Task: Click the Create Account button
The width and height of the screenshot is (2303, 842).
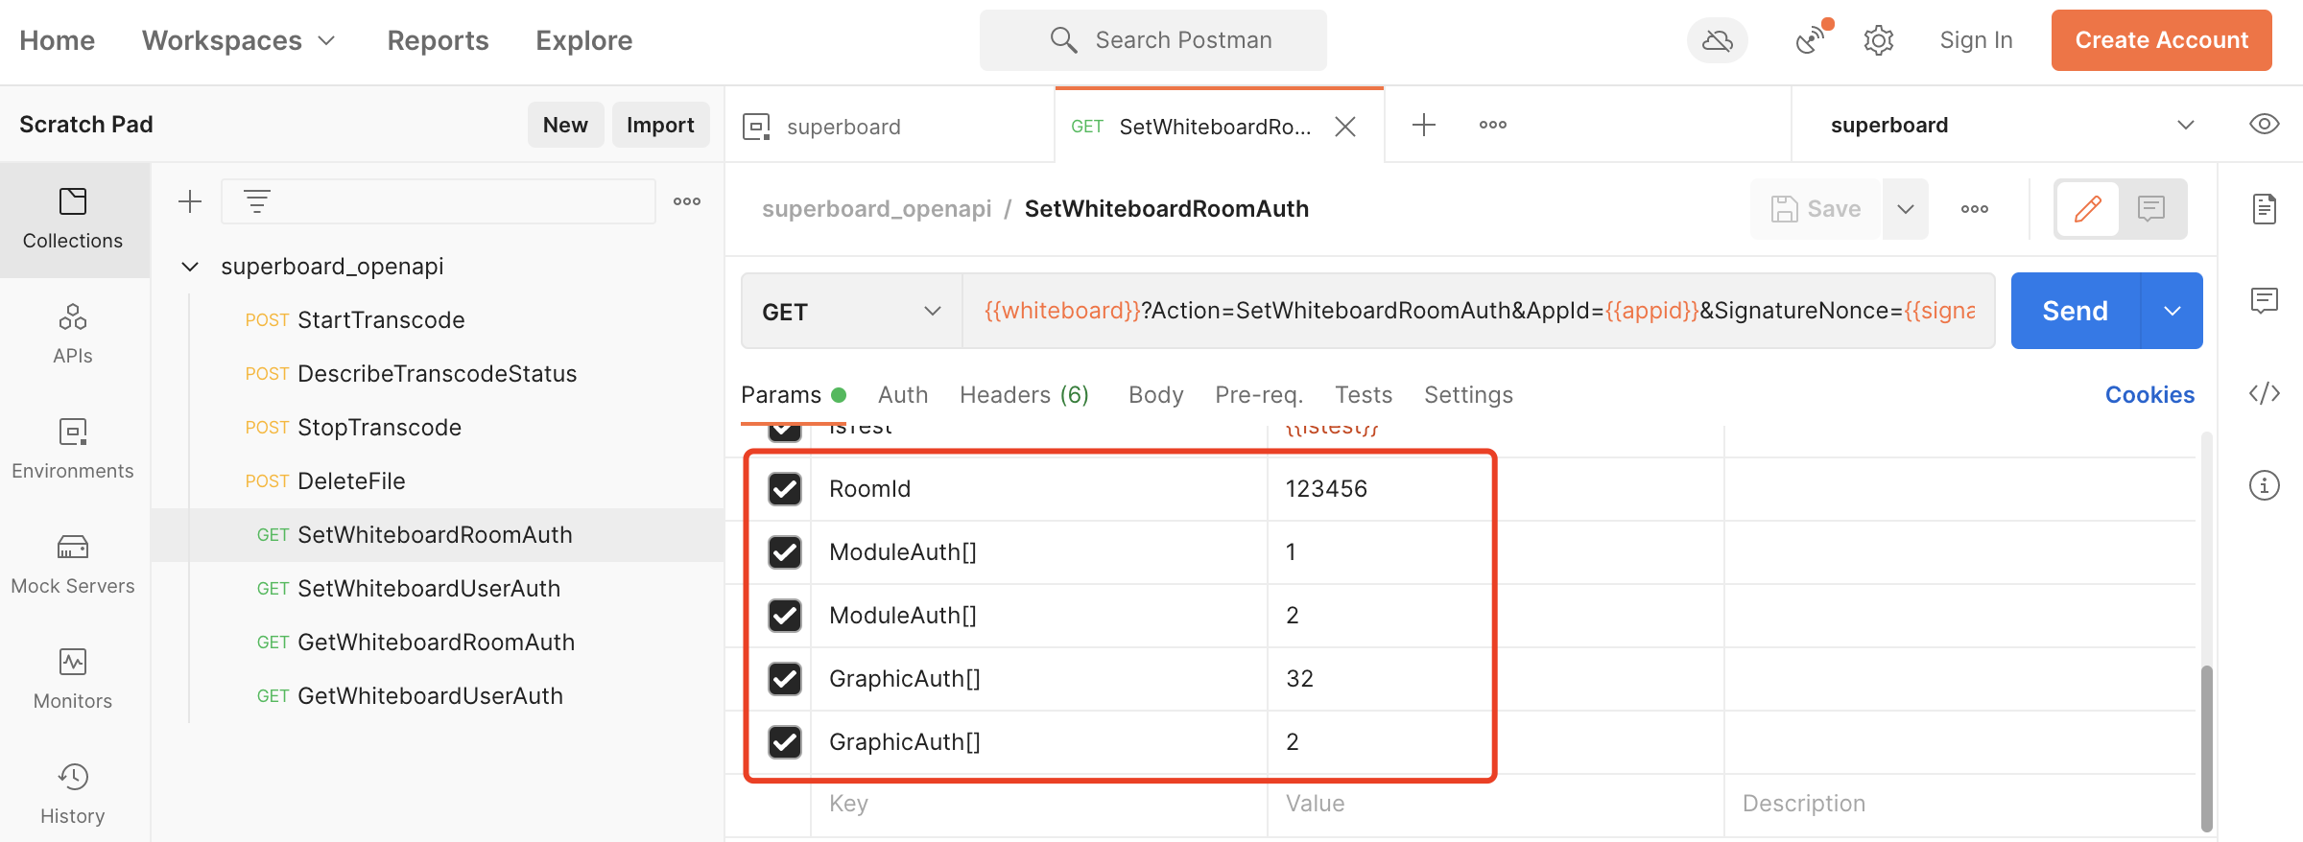Action: point(2161,40)
